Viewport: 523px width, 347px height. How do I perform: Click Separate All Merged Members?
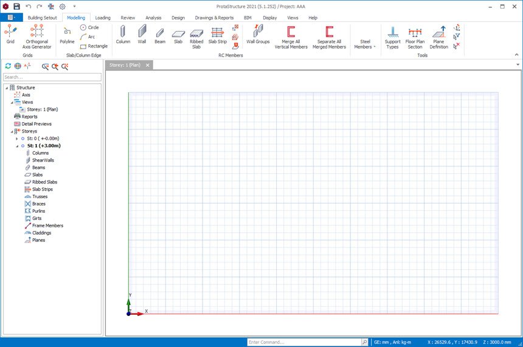329,37
